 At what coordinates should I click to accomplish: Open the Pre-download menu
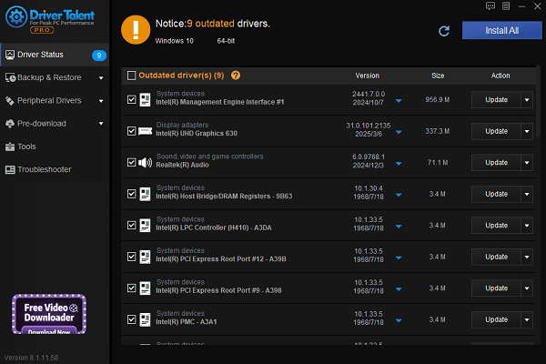click(x=55, y=124)
